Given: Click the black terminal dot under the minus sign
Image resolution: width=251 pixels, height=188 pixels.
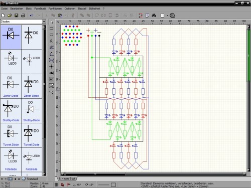Looking at the screenshot, I should (x=99, y=36).
